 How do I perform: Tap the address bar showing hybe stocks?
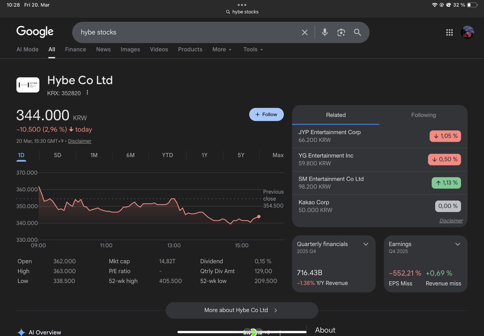pos(242,12)
